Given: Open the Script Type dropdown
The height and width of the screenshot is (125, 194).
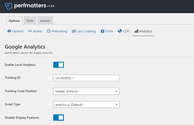Looking at the screenshot, I should point(86,105).
